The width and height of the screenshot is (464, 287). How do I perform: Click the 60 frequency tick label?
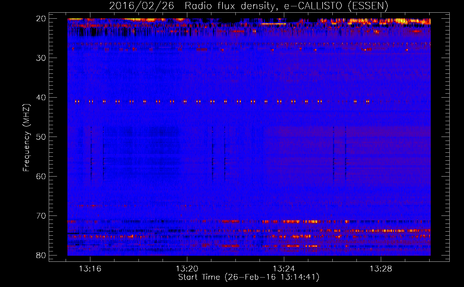41,176
